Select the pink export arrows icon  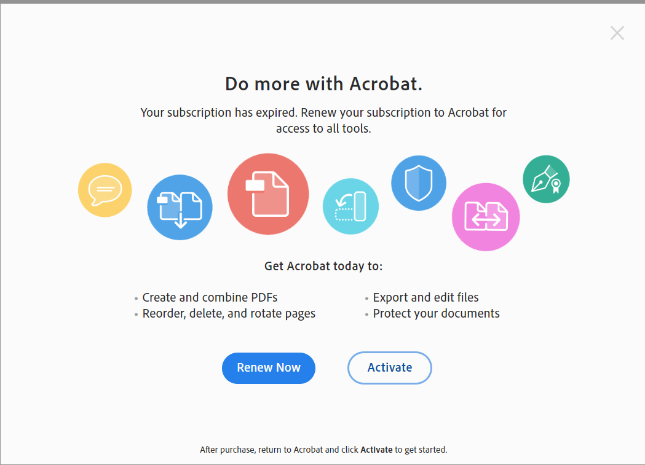[x=486, y=216]
